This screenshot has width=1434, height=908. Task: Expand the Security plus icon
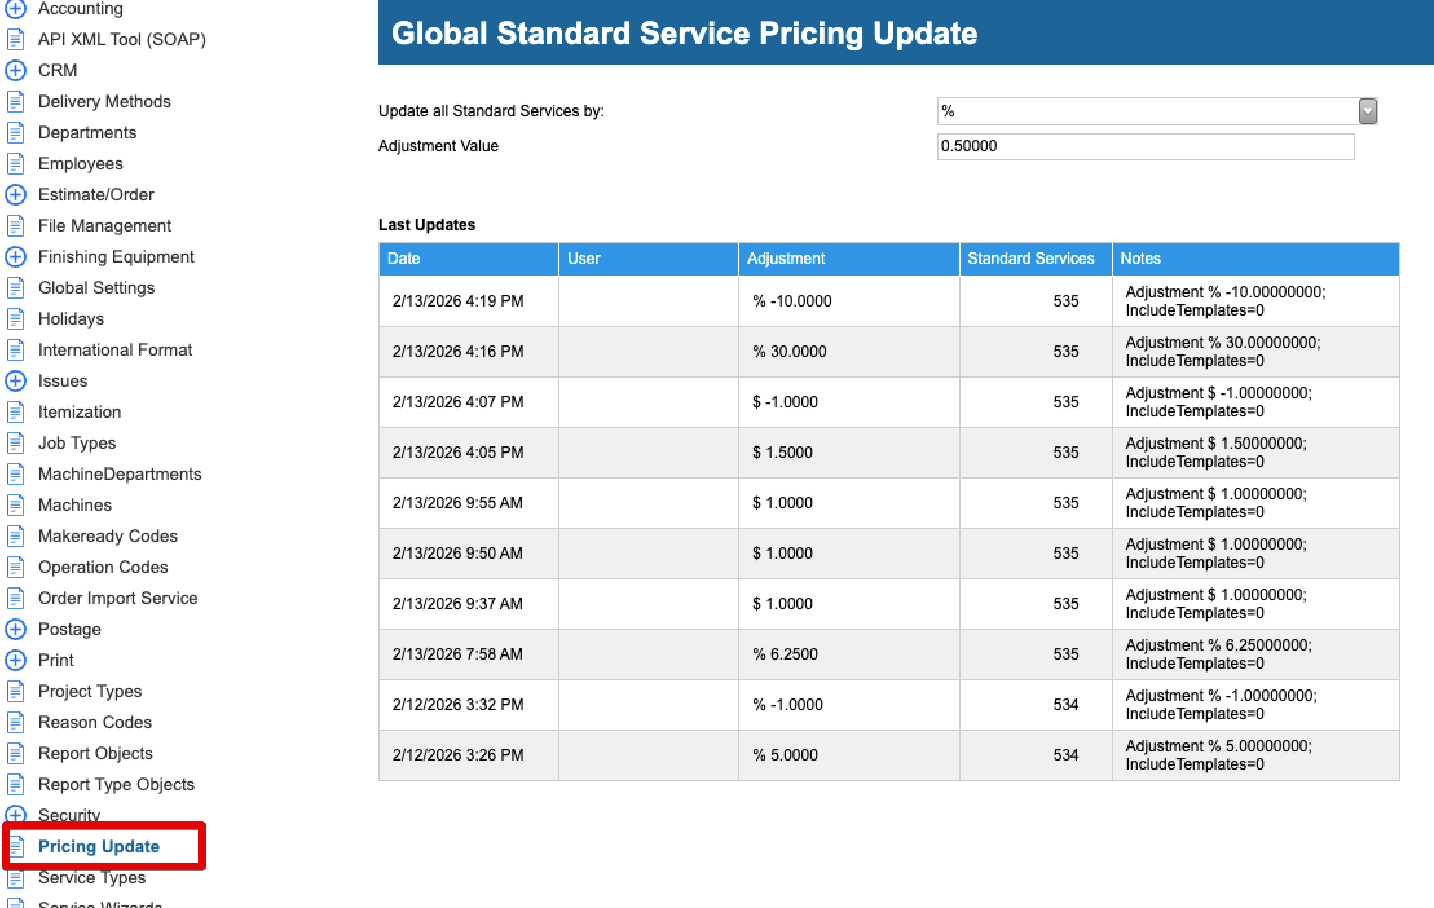(16, 814)
